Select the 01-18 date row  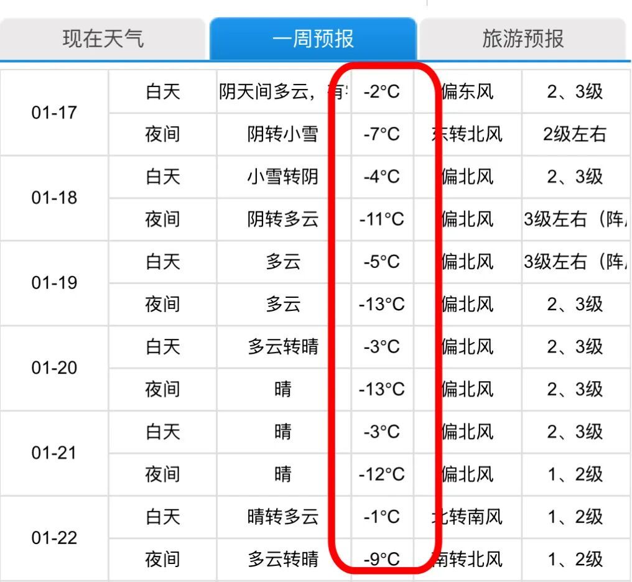[53, 198]
